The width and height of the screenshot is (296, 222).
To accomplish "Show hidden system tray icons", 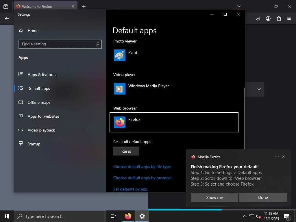I will (x=245, y=216).
